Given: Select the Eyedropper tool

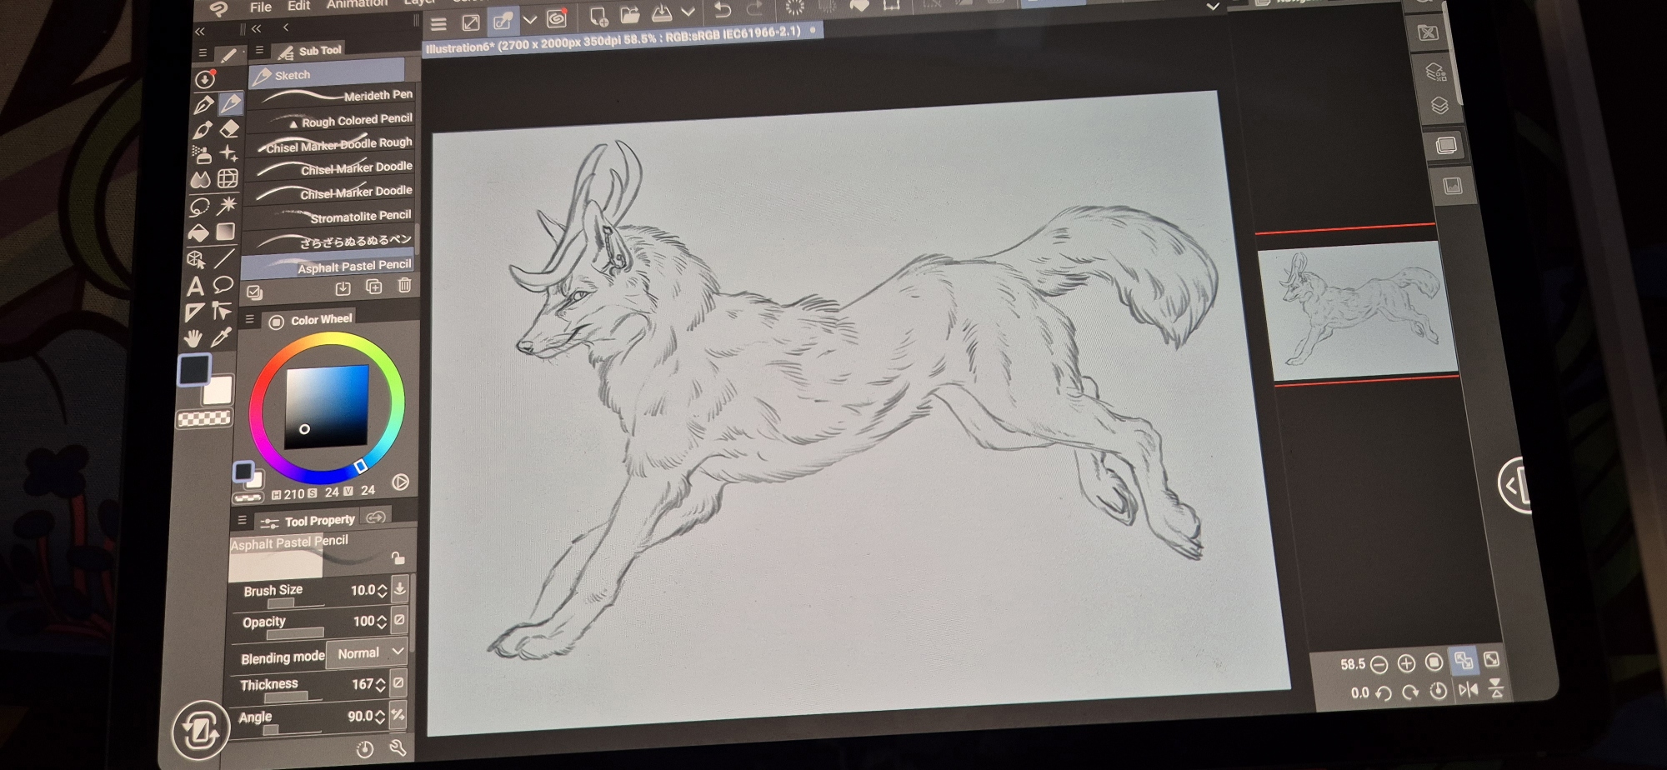Looking at the screenshot, I should 221,337.
